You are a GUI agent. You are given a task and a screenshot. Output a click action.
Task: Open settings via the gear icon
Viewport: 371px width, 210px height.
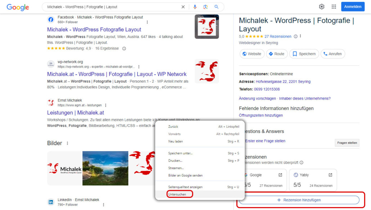click(322, 6)
